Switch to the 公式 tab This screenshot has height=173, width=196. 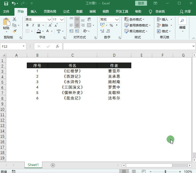[x=66, y=12]
